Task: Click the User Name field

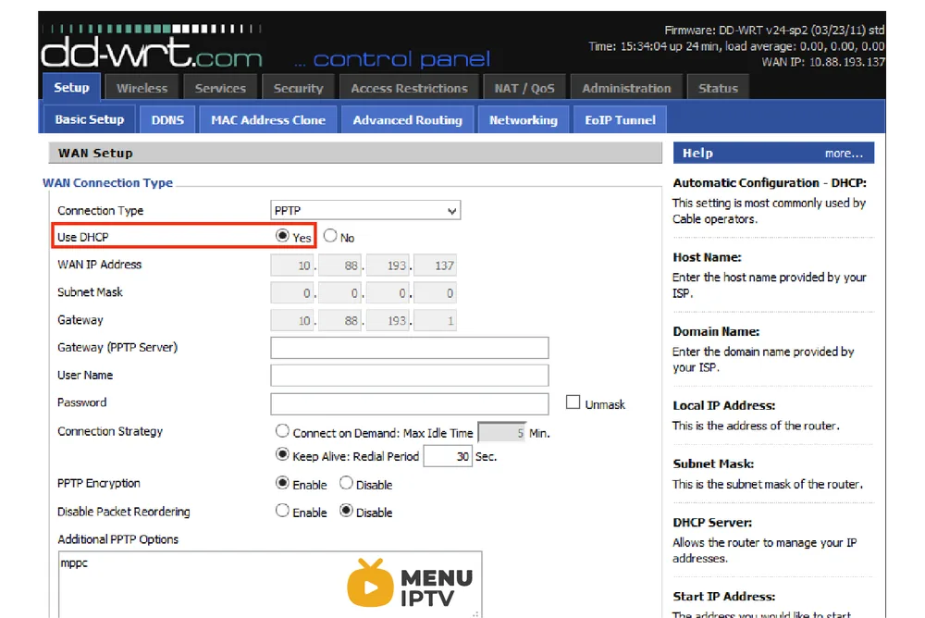Action: tap(410, 376)
